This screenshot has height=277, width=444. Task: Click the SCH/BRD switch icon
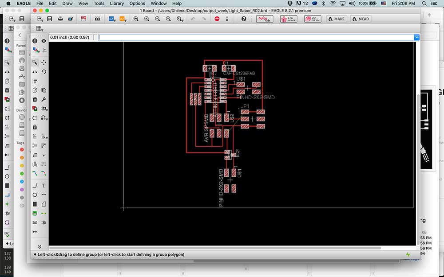83,19
